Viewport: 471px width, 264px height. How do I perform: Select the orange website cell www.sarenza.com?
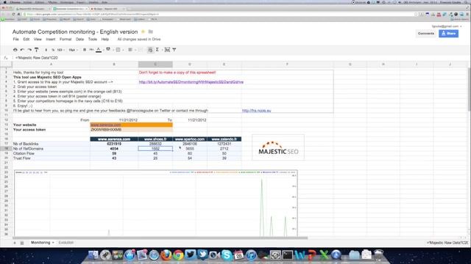[x=131, y=125]
